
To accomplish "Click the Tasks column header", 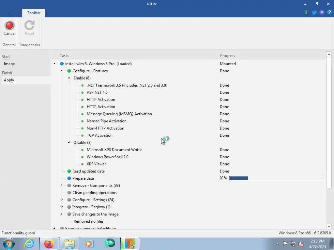I will pos(64,56).
